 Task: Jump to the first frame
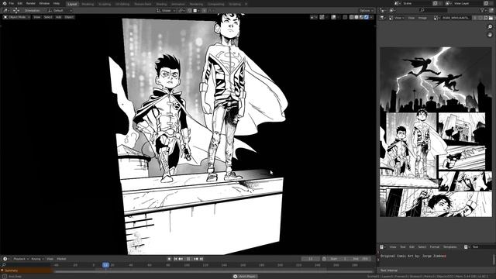[x=175, y=259]
